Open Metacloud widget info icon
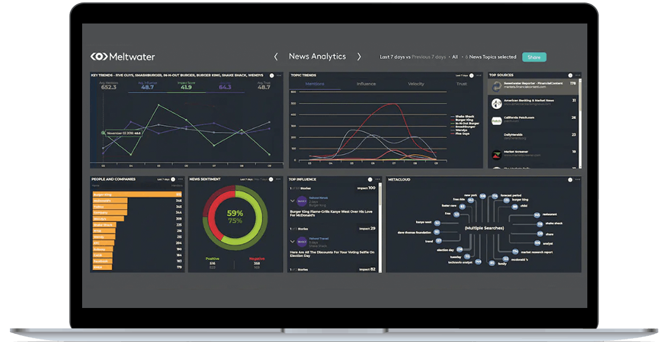667x342 pixels. click(570, 180)
